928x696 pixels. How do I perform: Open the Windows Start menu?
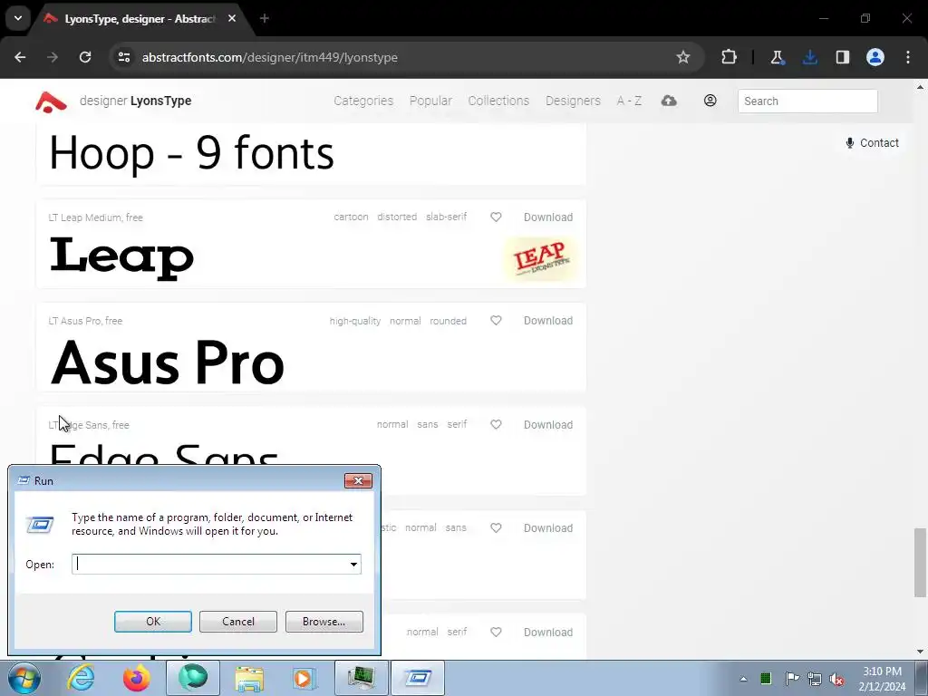(x=24, y=678)
